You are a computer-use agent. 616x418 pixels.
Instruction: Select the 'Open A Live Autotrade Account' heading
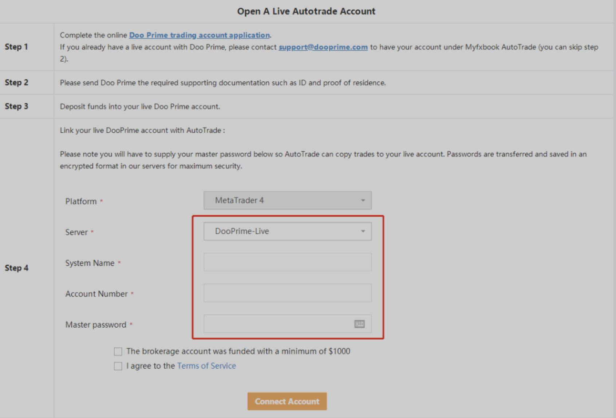(x=306, y=11)
